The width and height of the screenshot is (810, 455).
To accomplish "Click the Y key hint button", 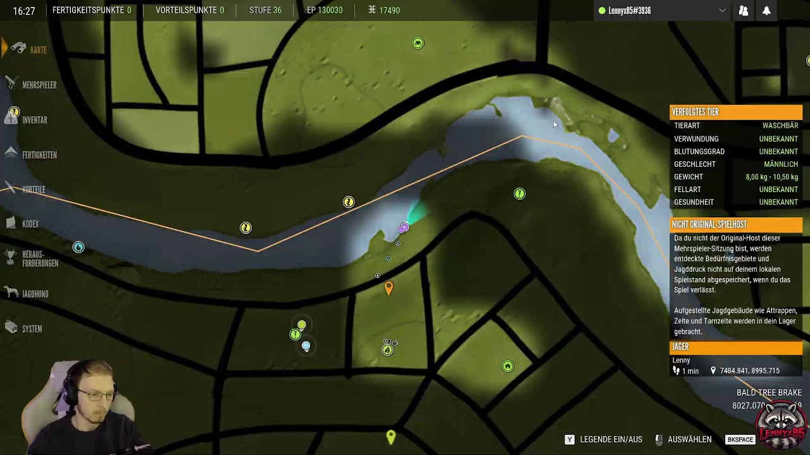I will click(570, 439).
